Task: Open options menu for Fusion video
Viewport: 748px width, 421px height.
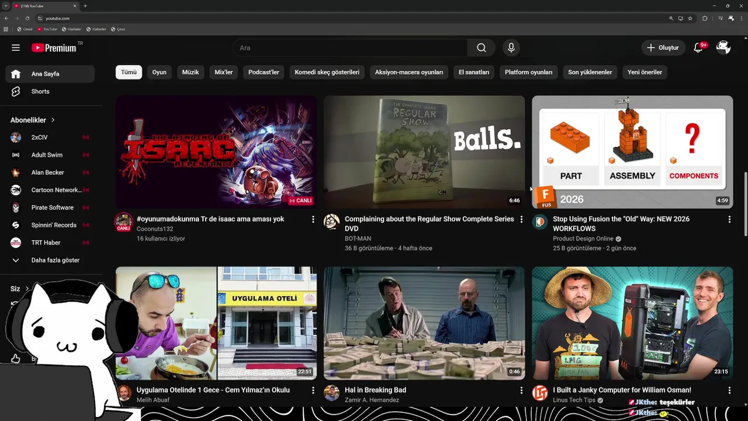Action: click(x=729, y=219)
